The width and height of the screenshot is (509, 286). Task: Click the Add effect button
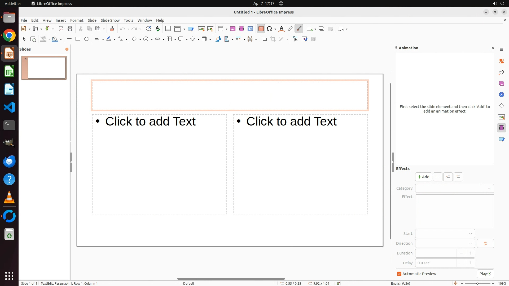(x=423, y=177)
